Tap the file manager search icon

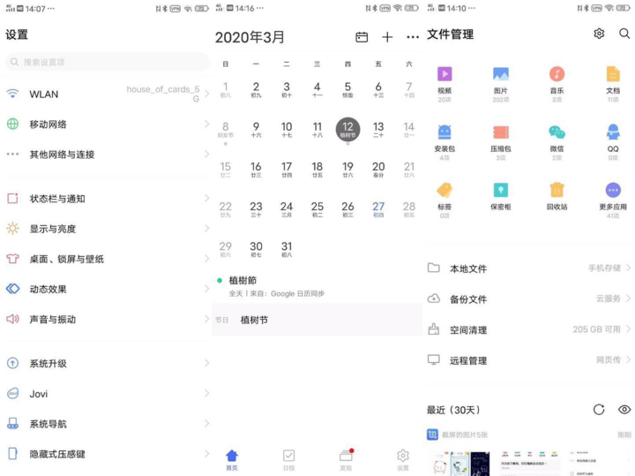point(624,34)
